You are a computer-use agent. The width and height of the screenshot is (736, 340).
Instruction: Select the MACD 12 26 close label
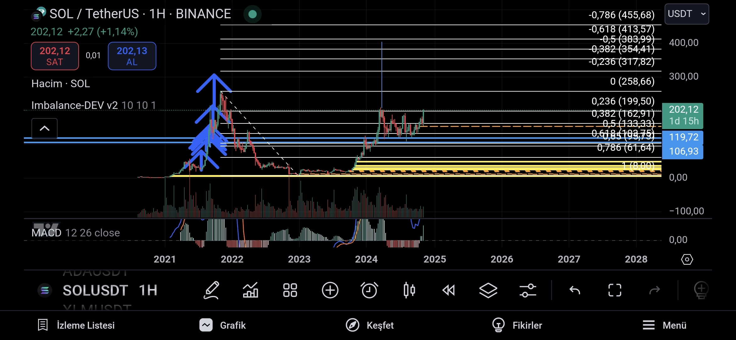[75, 233]
